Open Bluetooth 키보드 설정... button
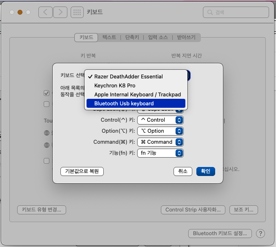 tap(220, 234)
